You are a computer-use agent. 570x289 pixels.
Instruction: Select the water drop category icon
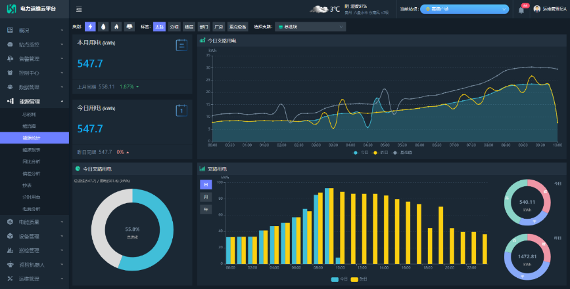(x=103, y=27)
